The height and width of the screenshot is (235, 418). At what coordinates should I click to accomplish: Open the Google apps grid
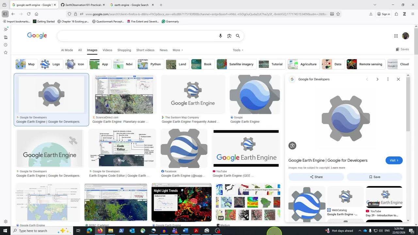[396, 36]
